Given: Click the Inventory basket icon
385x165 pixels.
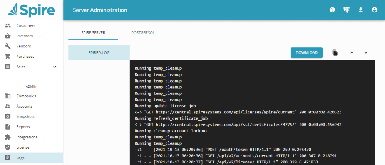Looking at the screenshot, I should (x=8, y=36).
